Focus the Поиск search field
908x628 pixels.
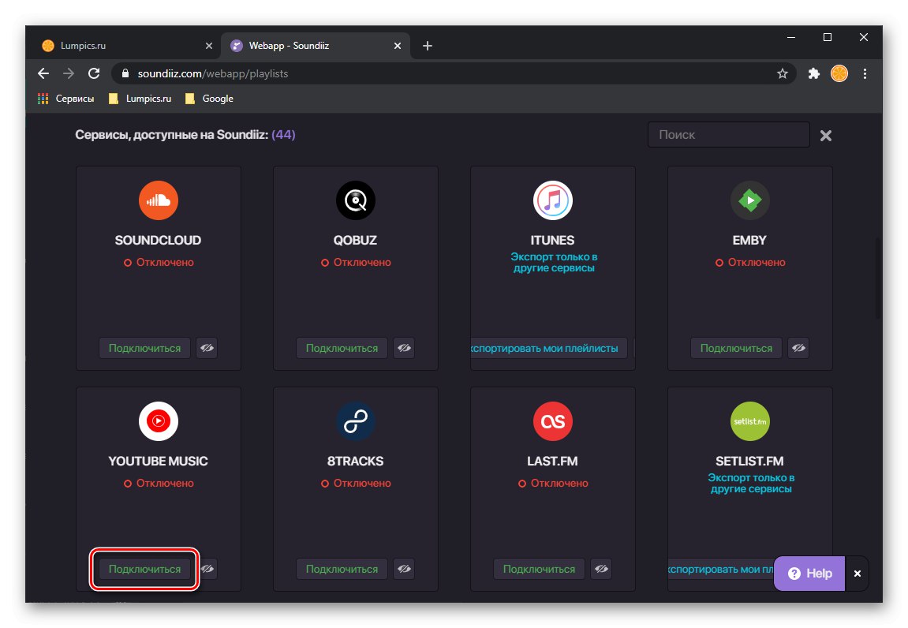click(x=728, y=134)
